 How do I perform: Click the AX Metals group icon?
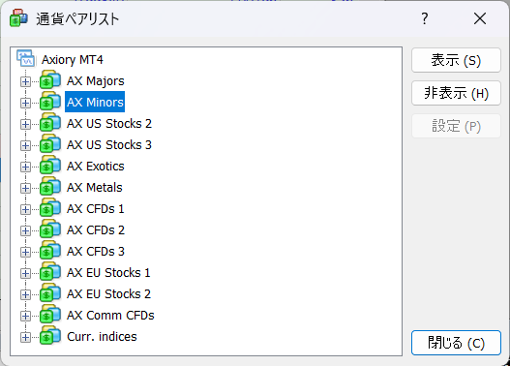(50, 187)
